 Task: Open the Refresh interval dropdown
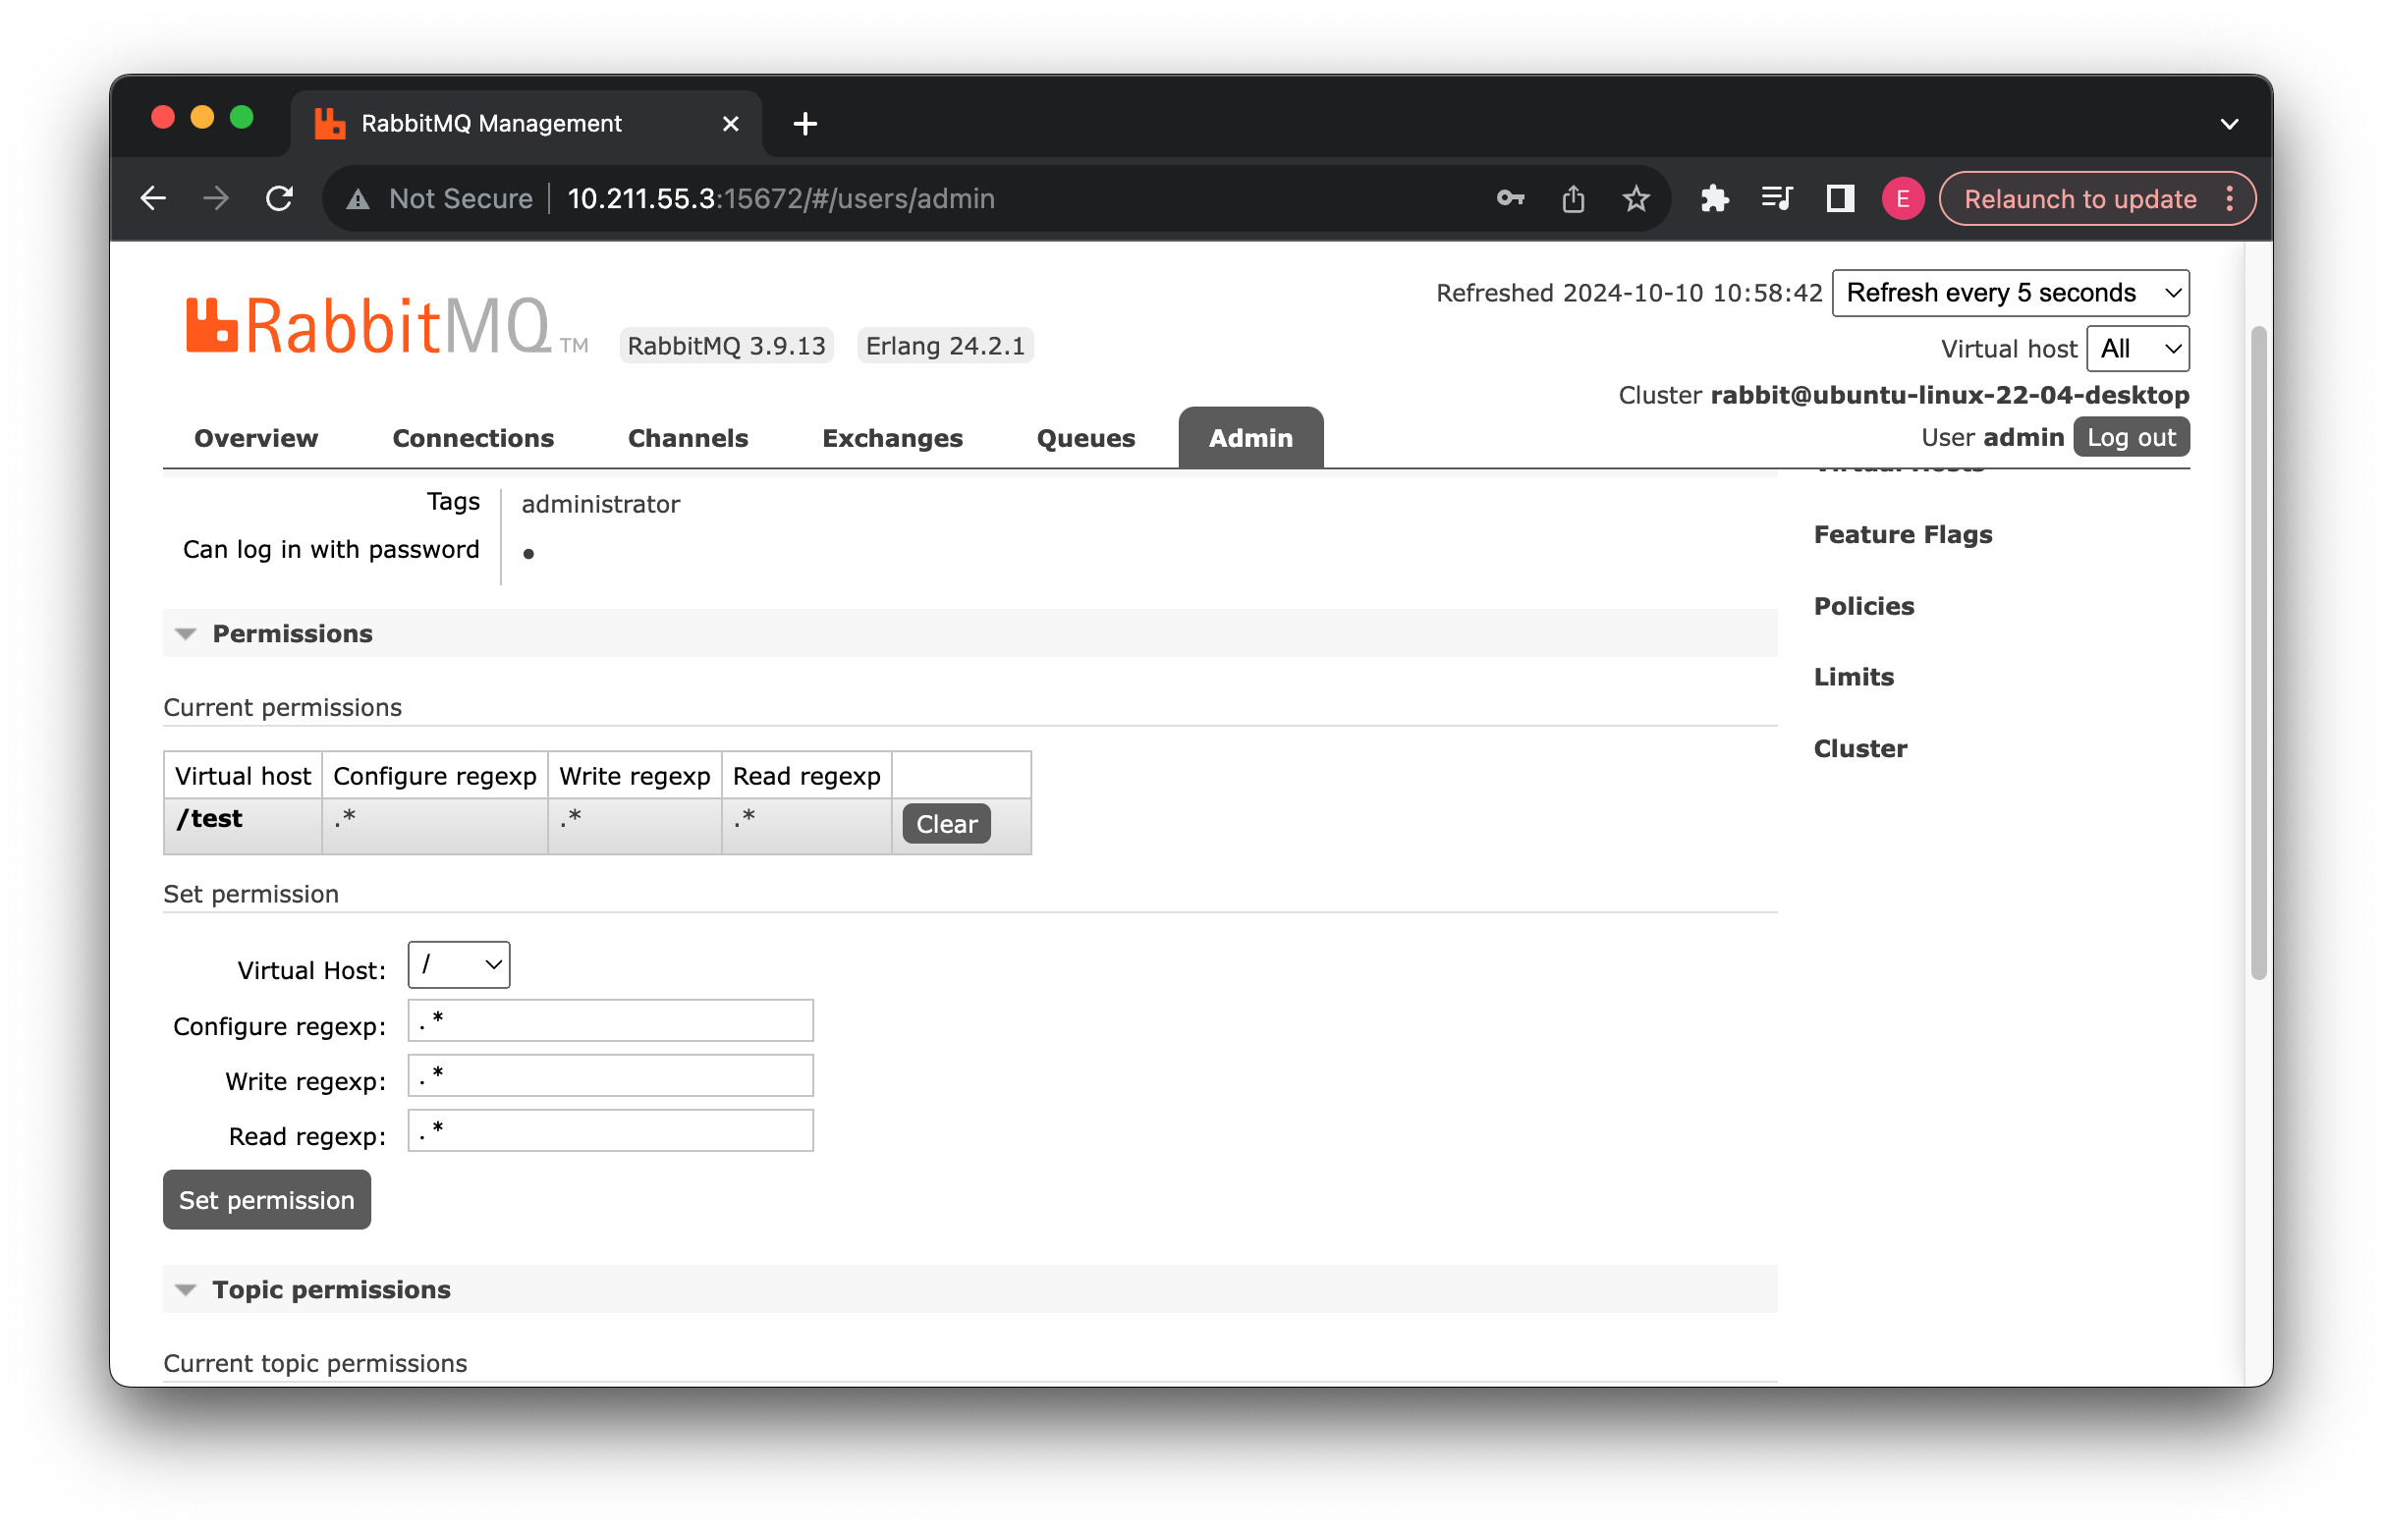coord(2010,293)
